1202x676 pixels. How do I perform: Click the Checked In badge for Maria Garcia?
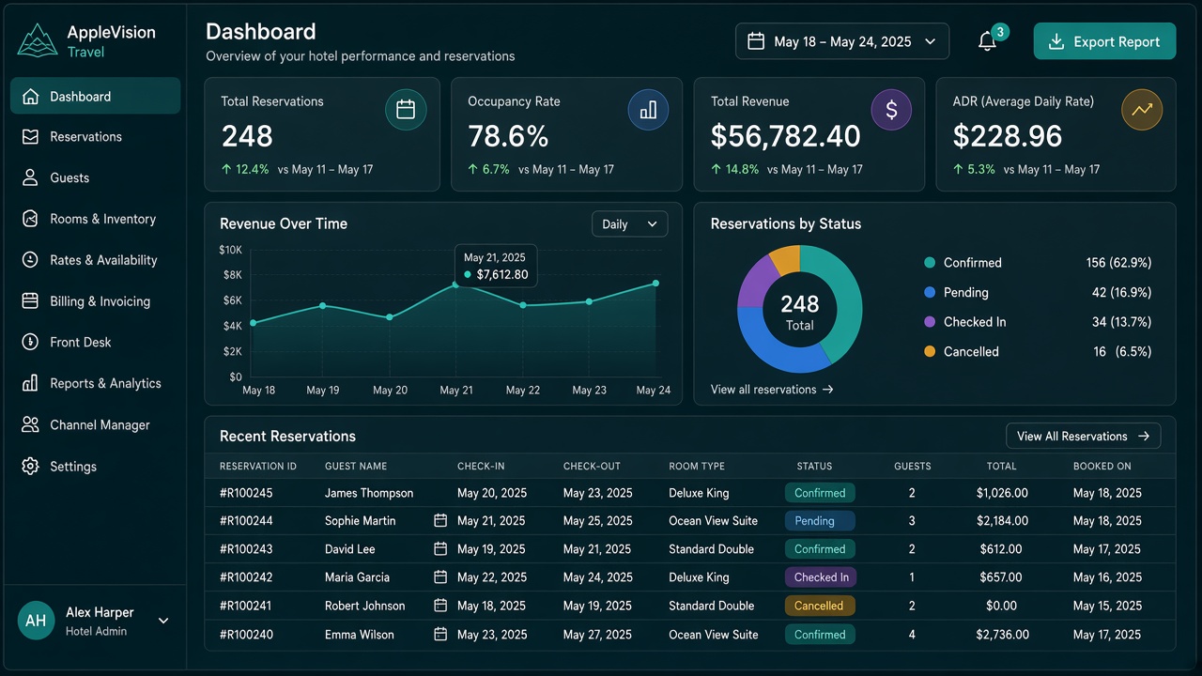[820, 577]
